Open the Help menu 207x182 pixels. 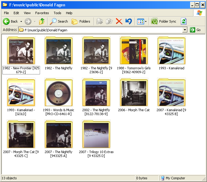pos(69,13)
